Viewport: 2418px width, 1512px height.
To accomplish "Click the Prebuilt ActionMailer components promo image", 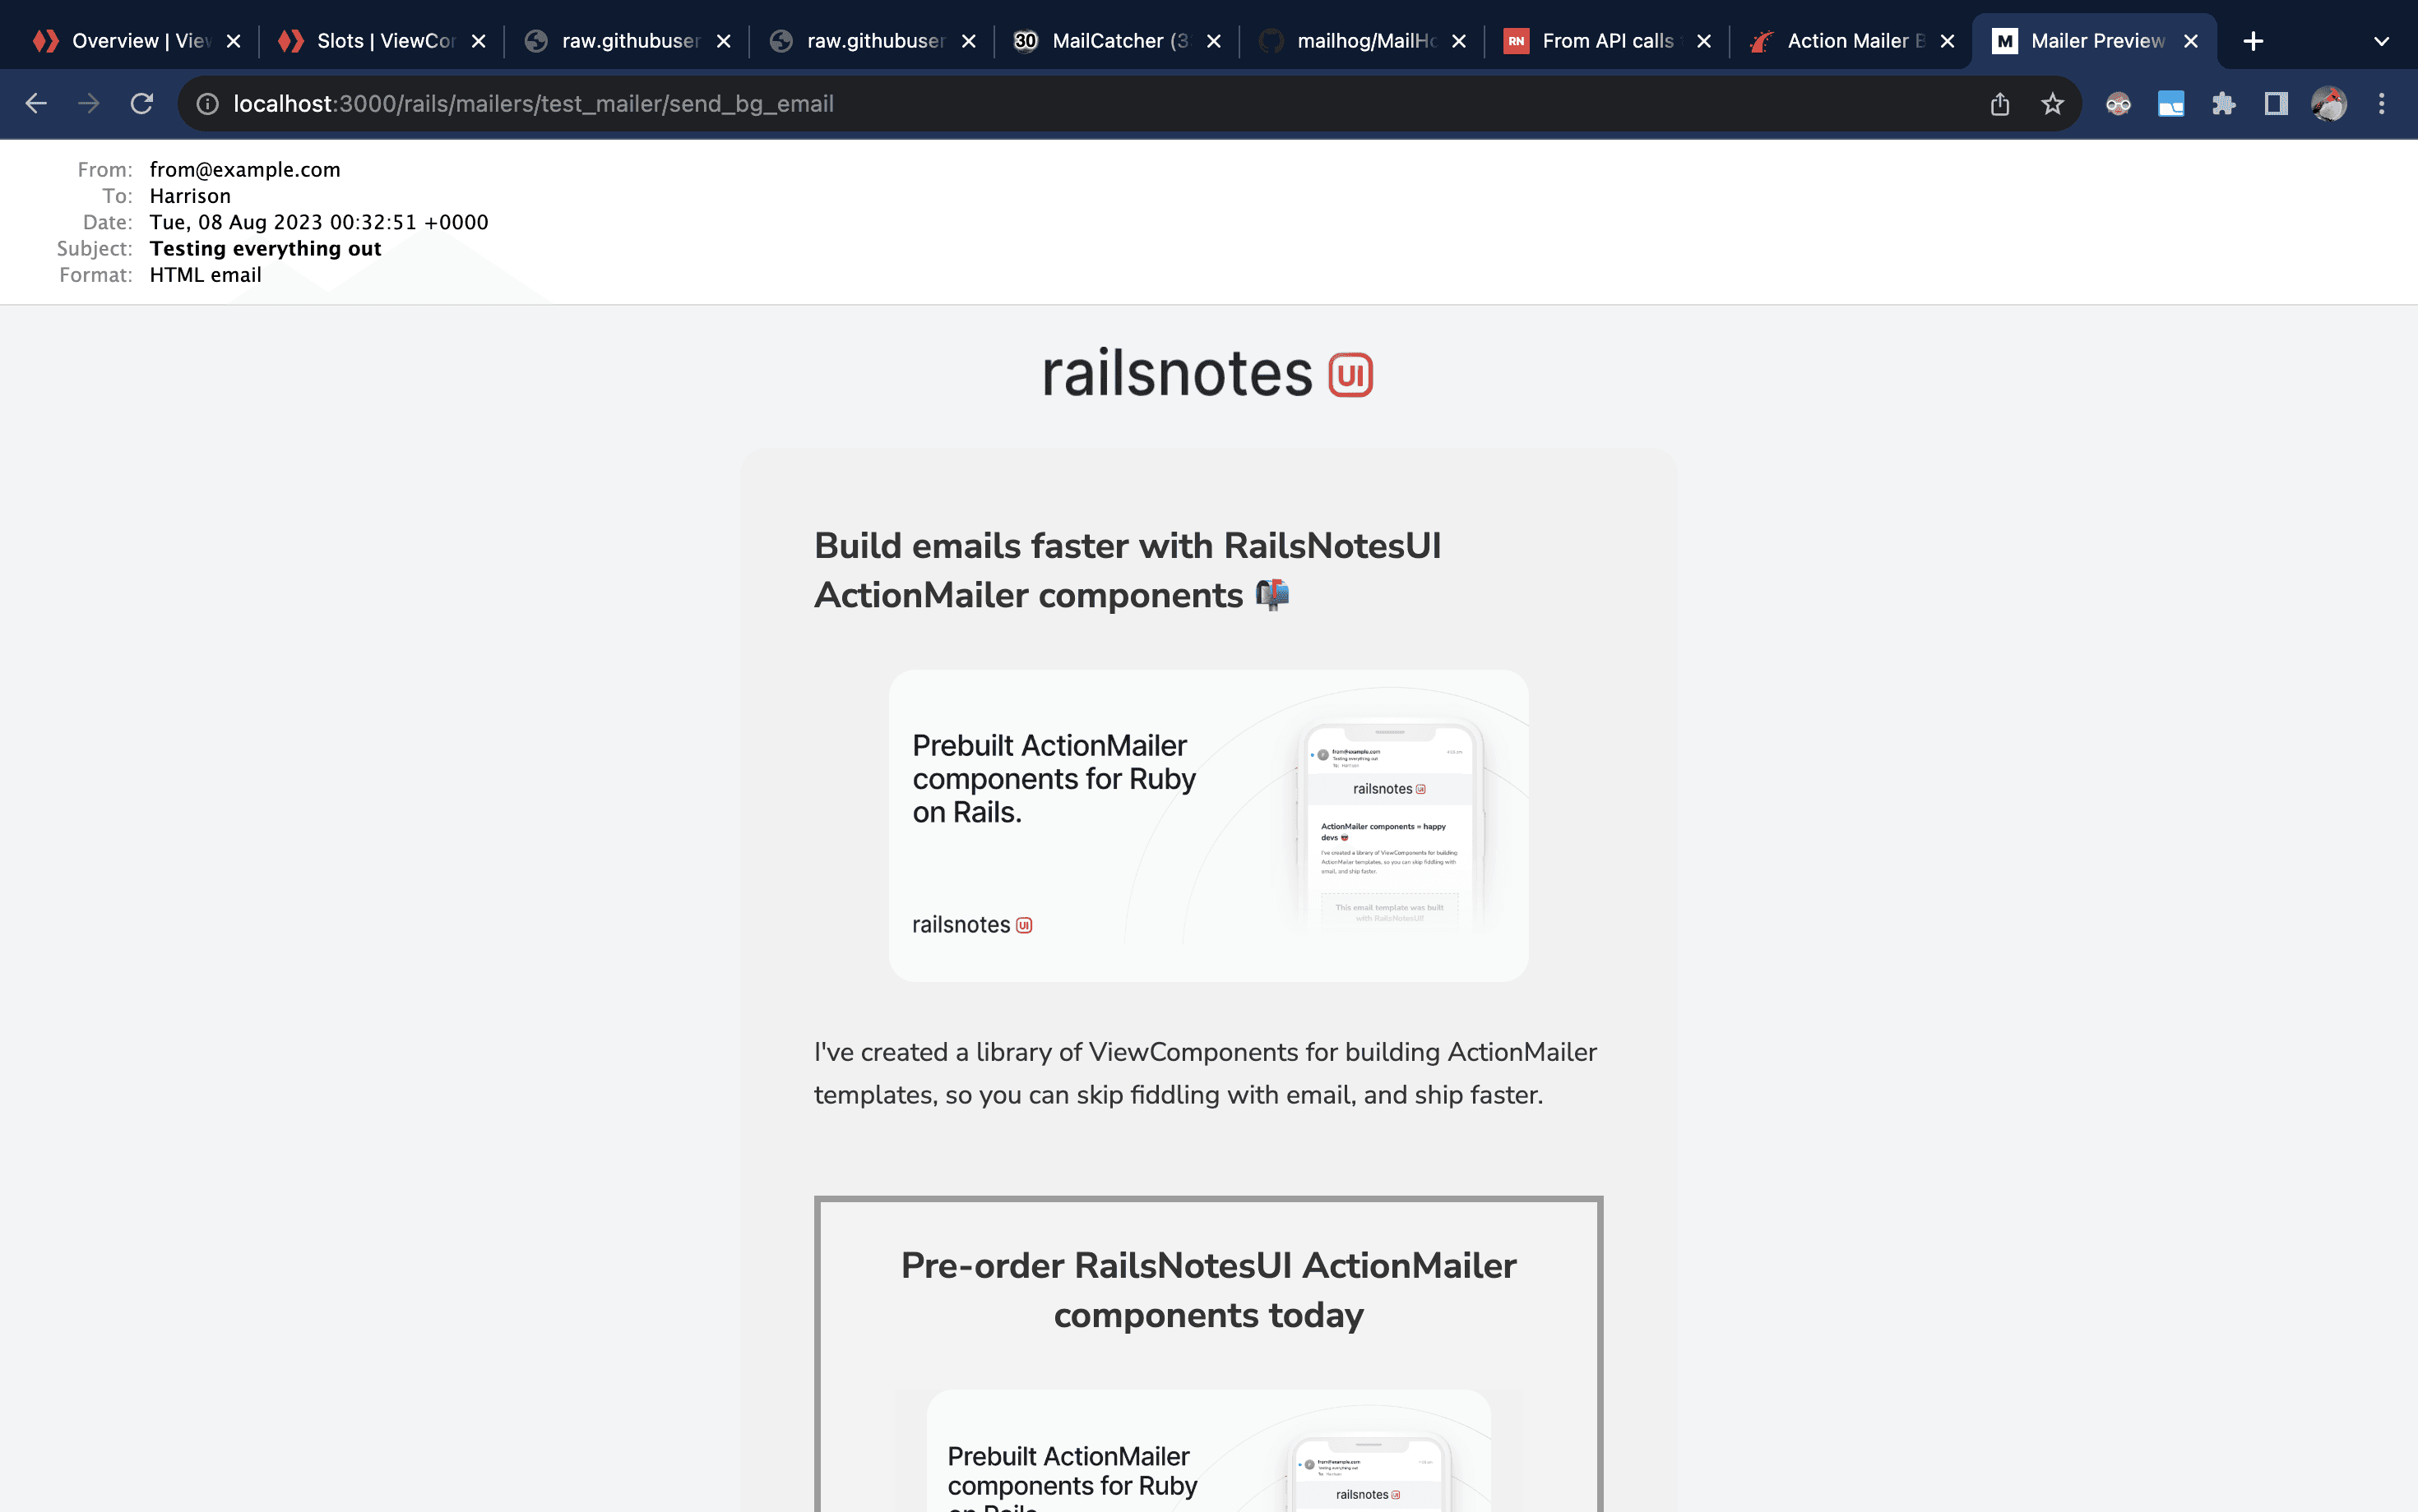I will pos(1209,826).
